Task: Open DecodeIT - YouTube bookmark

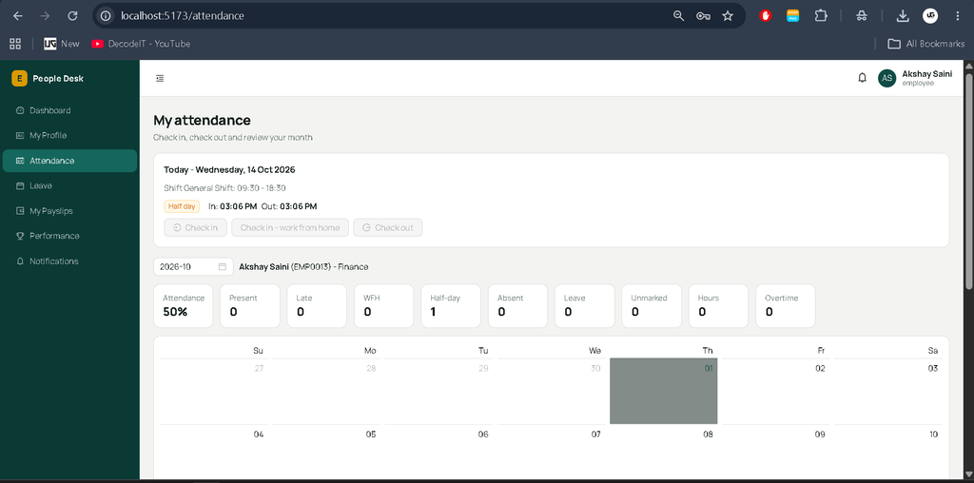Action: pos(141,44)
